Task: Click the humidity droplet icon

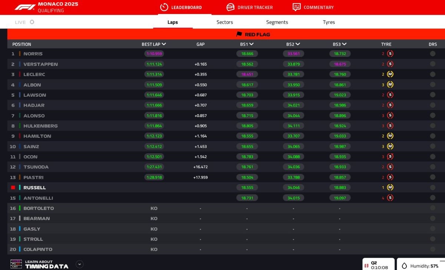Action: pyautogui.click(x=404, y=266)
